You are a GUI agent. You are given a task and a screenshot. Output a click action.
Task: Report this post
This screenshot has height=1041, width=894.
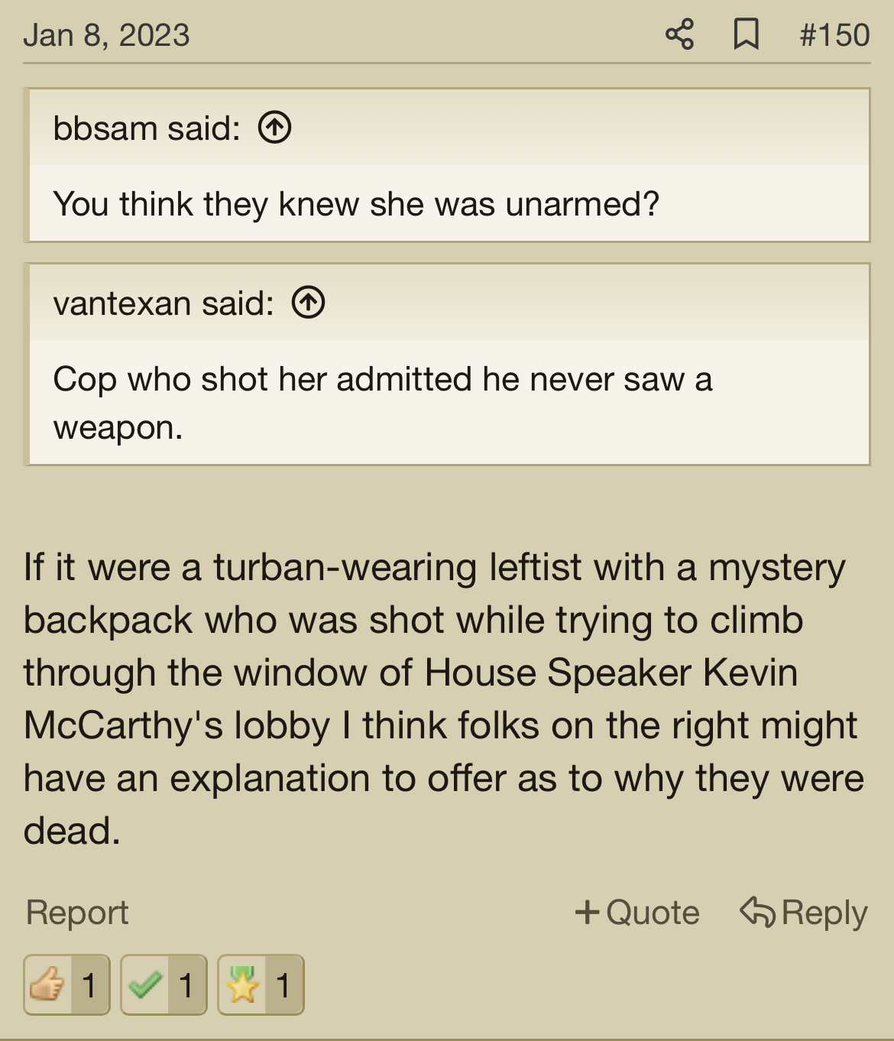[x=77, y=912]
